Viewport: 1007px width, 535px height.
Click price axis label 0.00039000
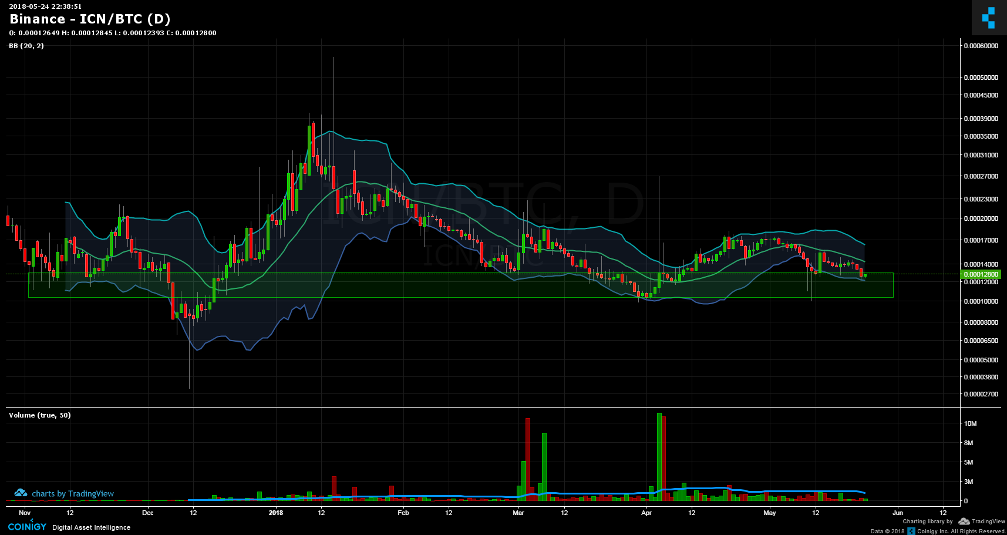pos(981,119)
